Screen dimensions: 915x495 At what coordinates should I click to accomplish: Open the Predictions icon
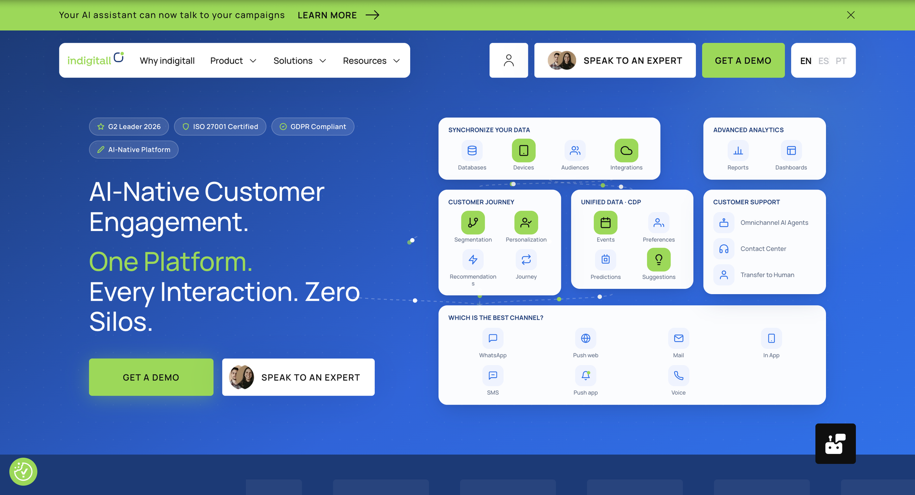click(x=605, y=260)
